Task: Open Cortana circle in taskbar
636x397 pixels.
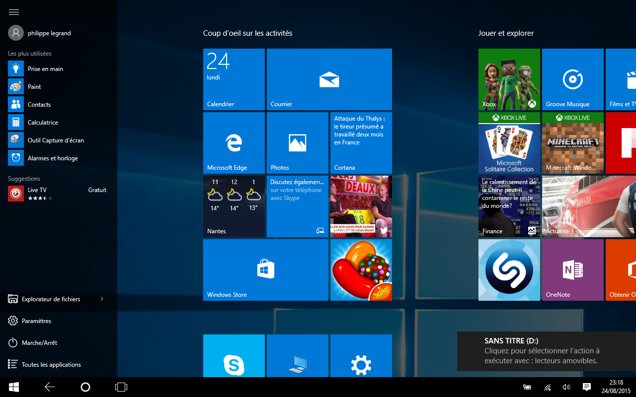Action: click(x=85, y=387)
